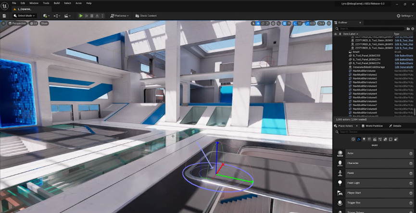Close the Outliner tab

360,23
